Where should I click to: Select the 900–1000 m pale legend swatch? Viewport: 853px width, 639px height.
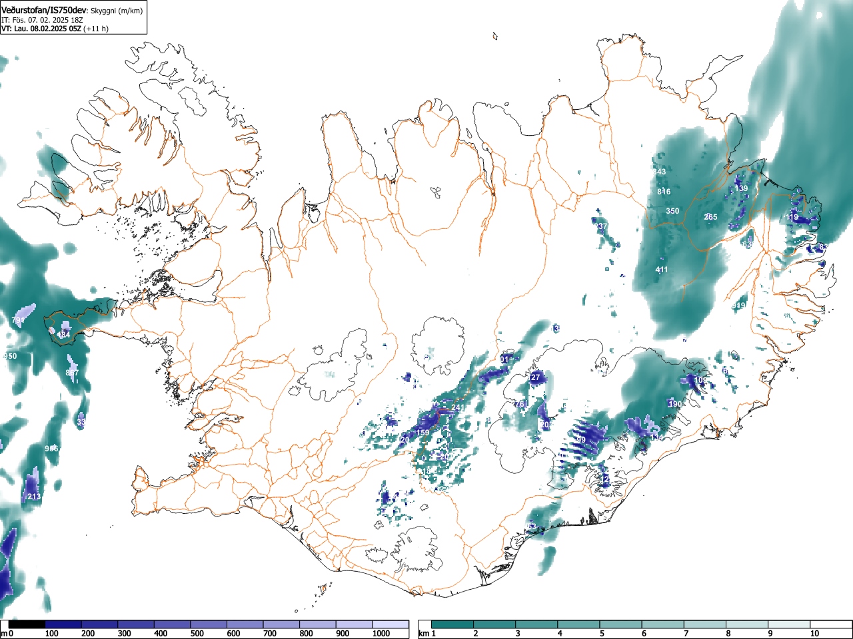coord(354,624)
